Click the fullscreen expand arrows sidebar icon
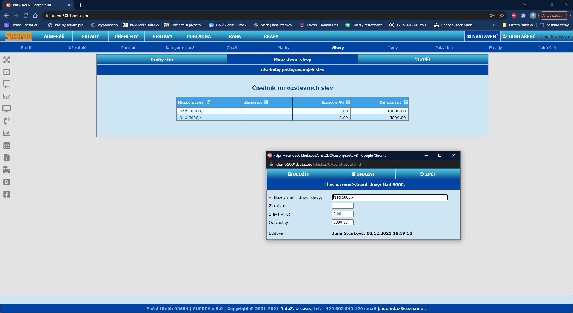 tap(7, 60)
